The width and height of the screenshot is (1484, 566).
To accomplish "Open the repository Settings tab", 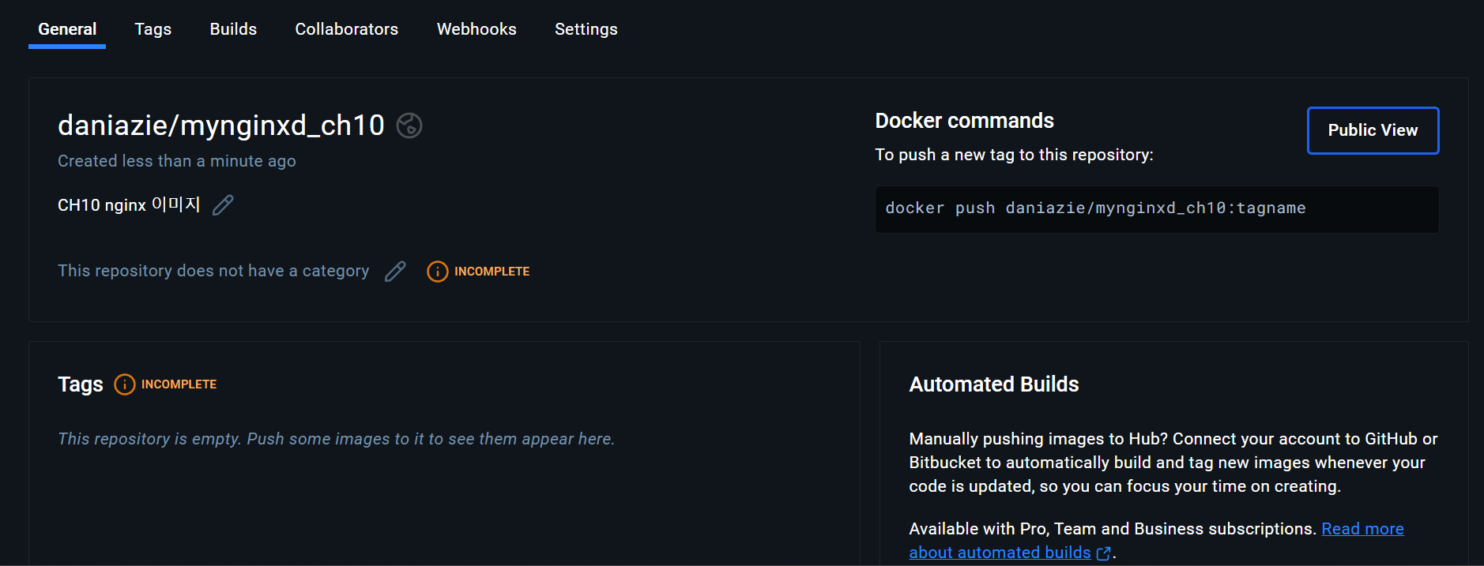I will tap(586, 29).
